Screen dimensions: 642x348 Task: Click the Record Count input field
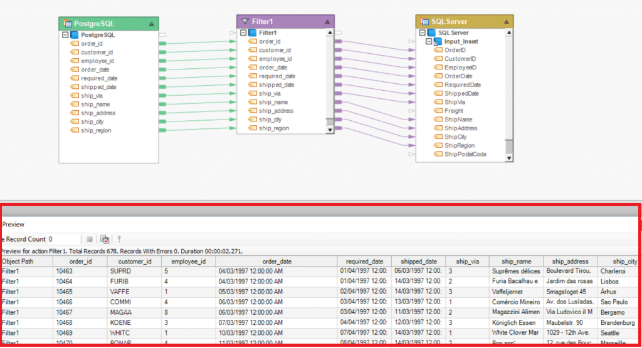pos(64,239)
